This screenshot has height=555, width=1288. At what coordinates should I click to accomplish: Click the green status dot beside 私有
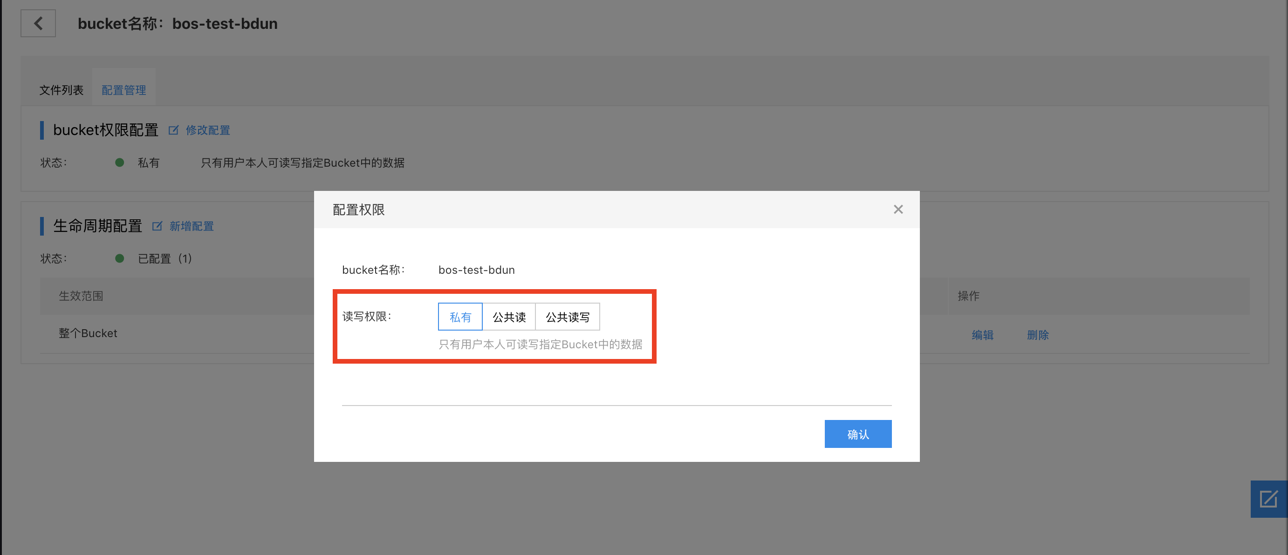click(x=119, y=162)
